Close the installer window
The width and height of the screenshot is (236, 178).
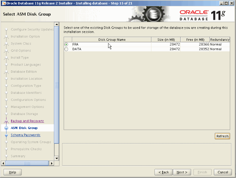[x=232, y=3]
